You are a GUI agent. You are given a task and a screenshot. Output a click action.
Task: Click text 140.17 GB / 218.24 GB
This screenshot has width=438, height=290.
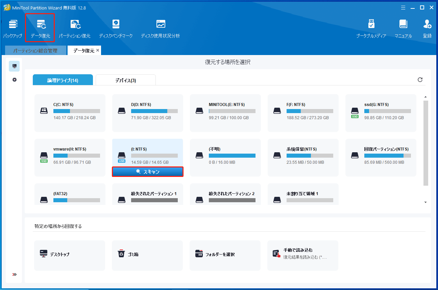click(74, 118)
